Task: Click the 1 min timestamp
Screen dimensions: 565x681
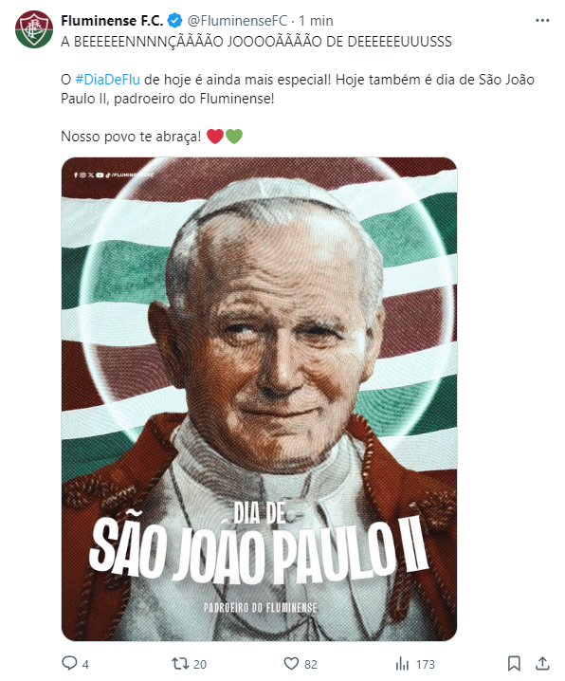Action: (x=316, y=21)
